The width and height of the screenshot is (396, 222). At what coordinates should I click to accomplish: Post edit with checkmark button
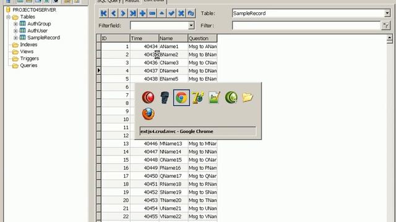pos(171,13)
